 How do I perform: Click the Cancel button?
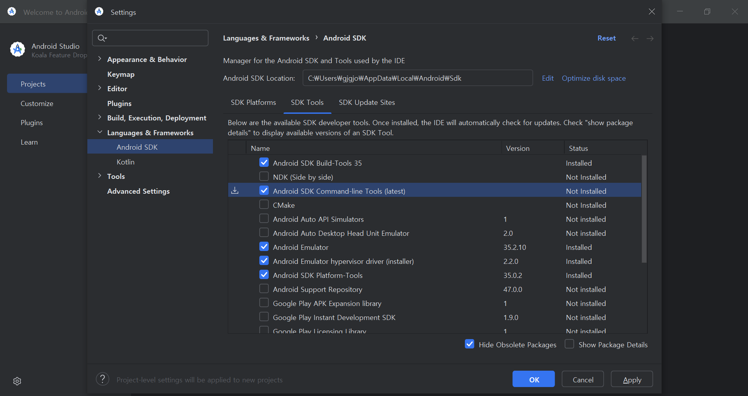(583, 379)
